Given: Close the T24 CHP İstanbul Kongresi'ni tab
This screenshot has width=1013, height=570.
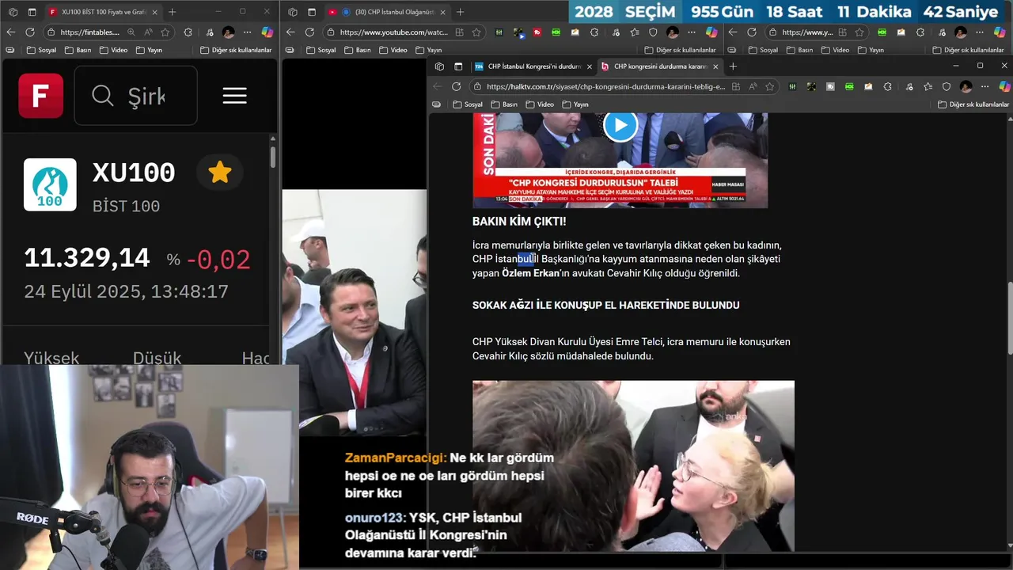Looking at the screenshot, I should pyautogui.click(x=589, y=66).
